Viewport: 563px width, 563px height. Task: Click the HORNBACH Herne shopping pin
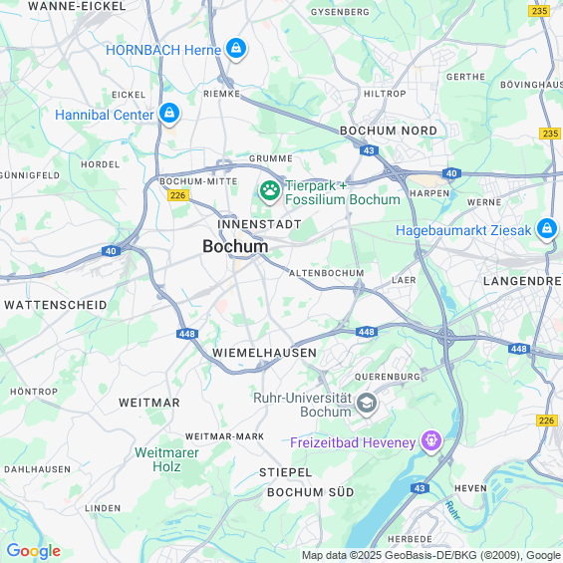236,49
